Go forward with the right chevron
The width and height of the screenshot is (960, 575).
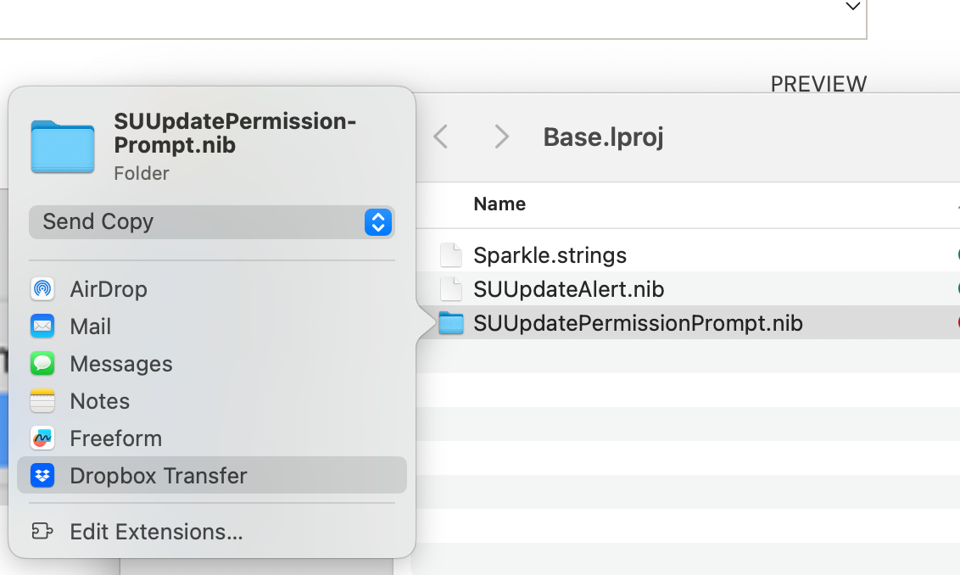click(501, 137)
